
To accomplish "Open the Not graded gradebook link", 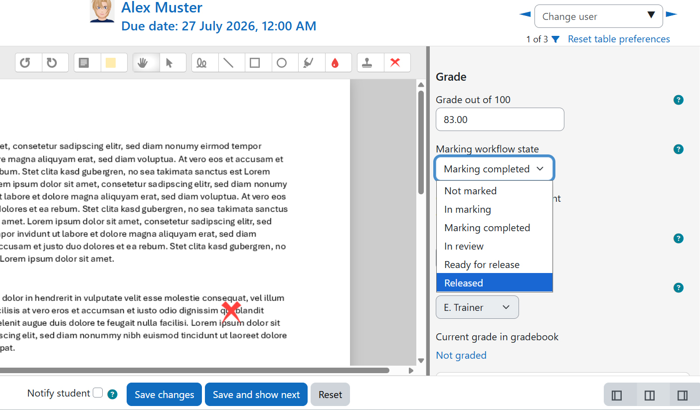I will pyautogui.click(x=461, y=355).
